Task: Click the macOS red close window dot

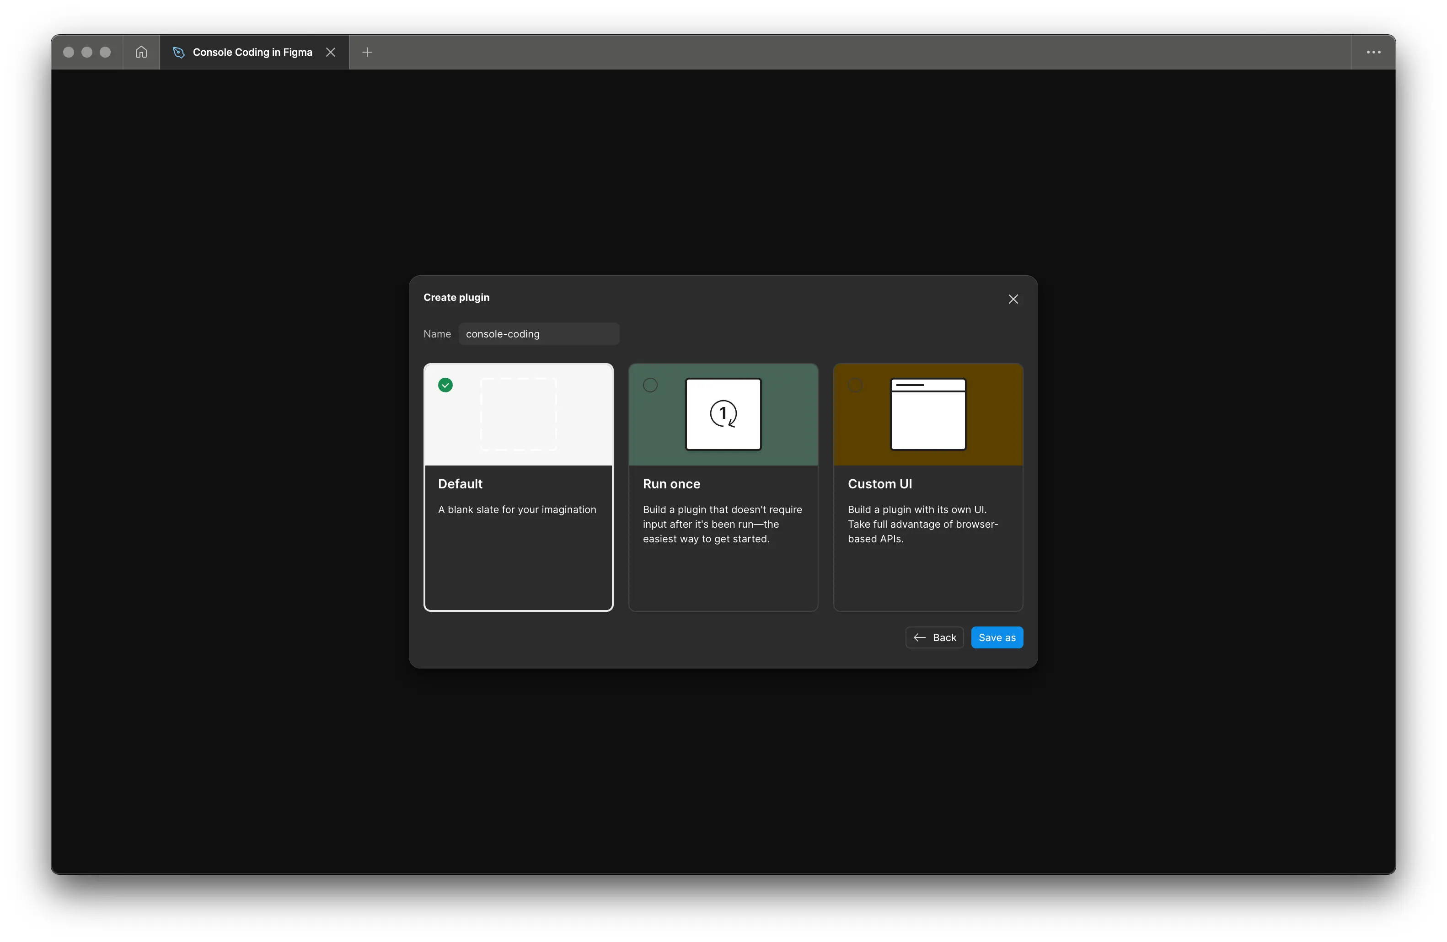Action: (69, 52)
